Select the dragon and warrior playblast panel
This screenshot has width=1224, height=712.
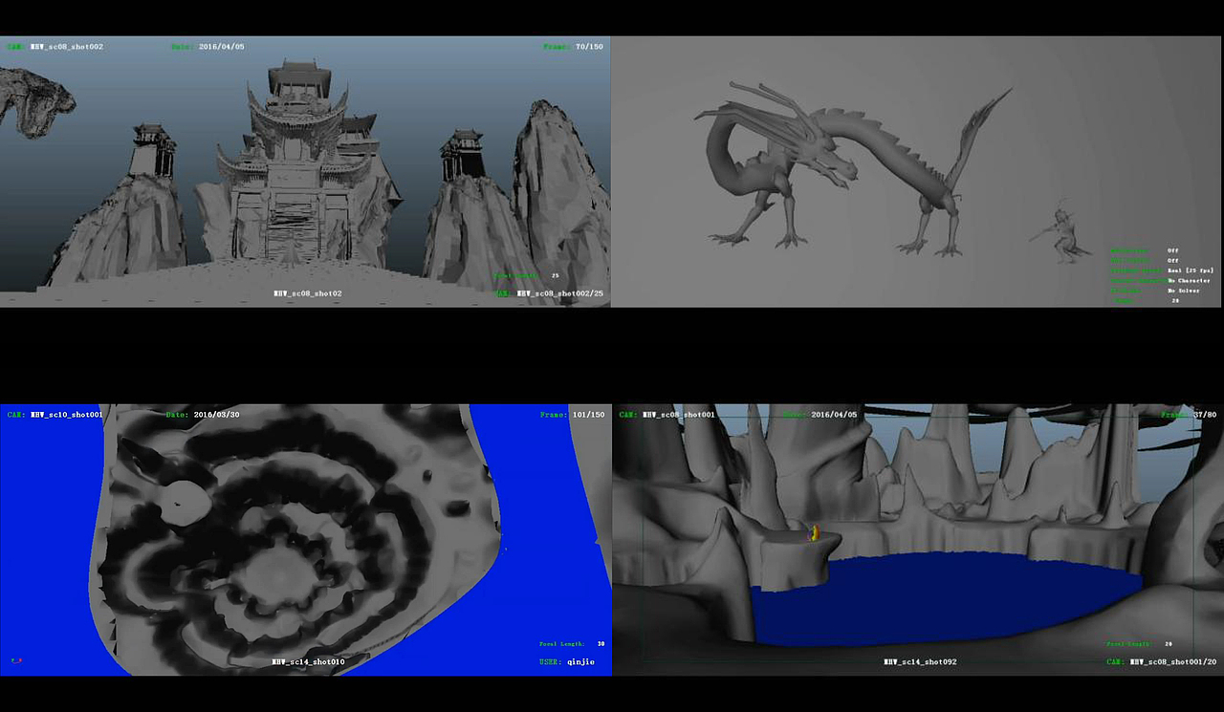[917, 172]
